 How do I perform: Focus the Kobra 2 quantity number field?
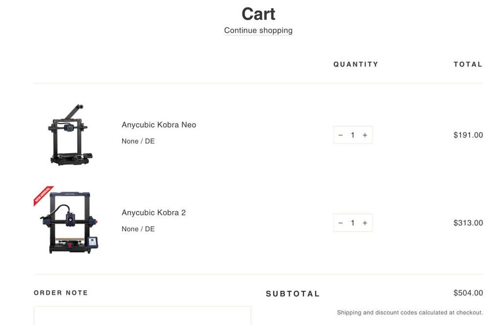click(352, 223)
